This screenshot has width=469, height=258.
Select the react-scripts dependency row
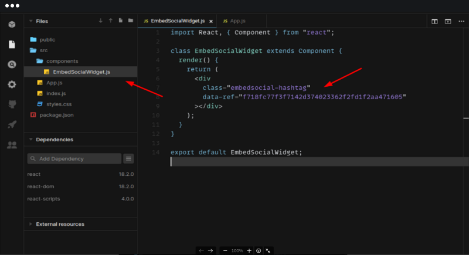[x=80, y=199]
